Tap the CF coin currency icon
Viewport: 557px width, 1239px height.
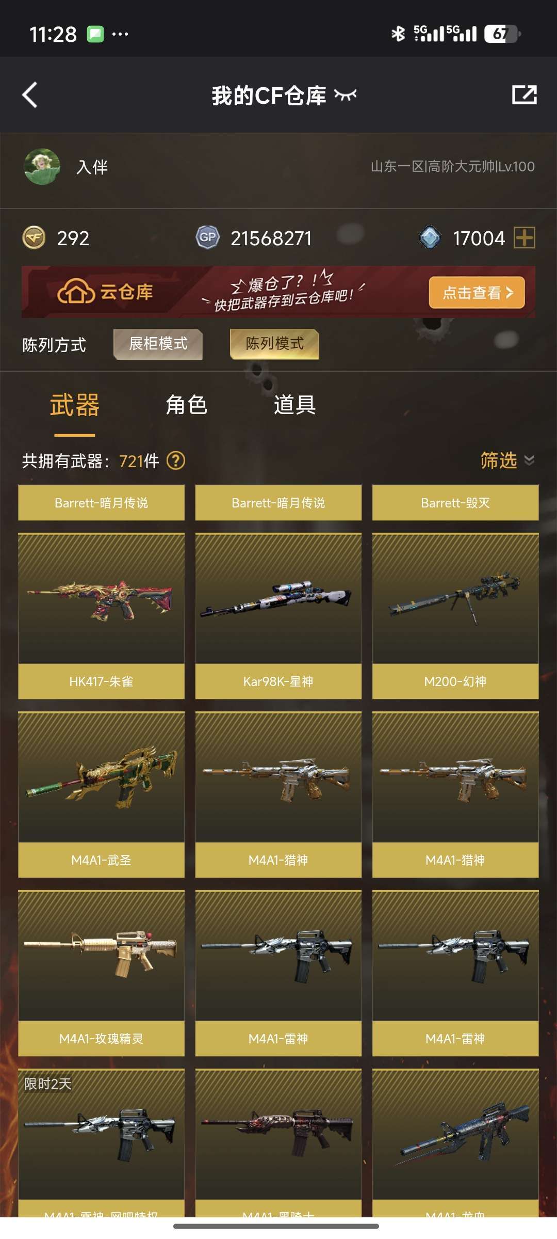point(34,238)
